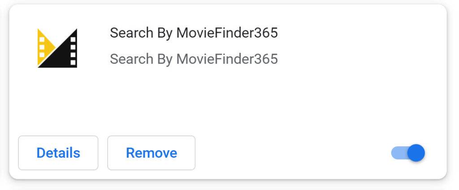Disable the Search By MovieFinder365 extension
The width and height of the screenshot is (459, 190).
[x=408, y=153]
